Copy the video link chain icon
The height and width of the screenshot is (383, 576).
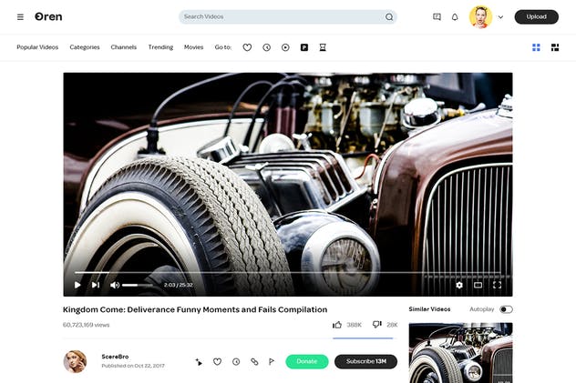254,362
